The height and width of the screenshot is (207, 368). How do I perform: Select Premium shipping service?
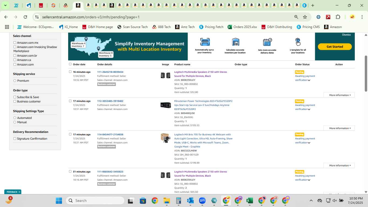point(15,81)
